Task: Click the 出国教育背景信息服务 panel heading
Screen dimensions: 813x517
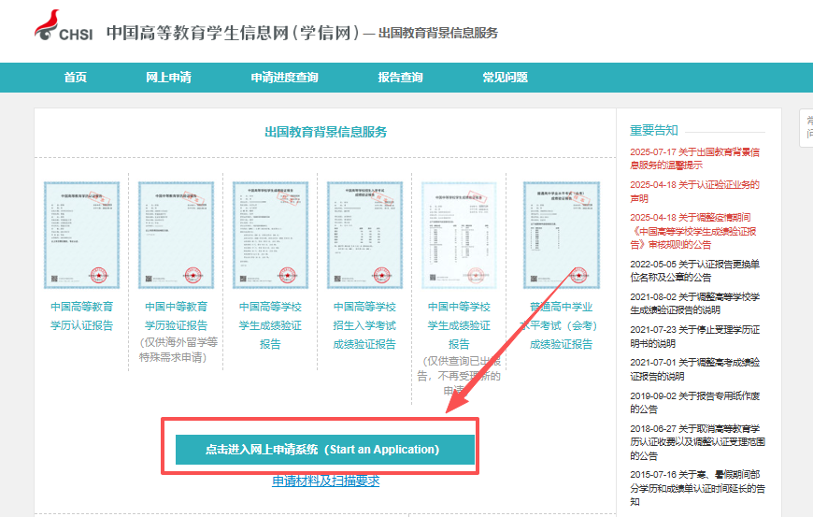Action: (x=325, y=132)
